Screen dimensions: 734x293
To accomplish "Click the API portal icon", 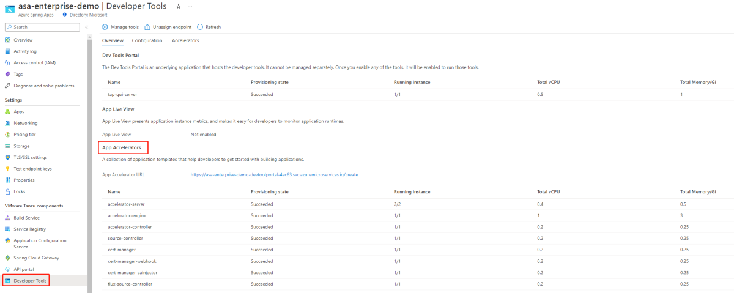I will [x=7, y=269].
